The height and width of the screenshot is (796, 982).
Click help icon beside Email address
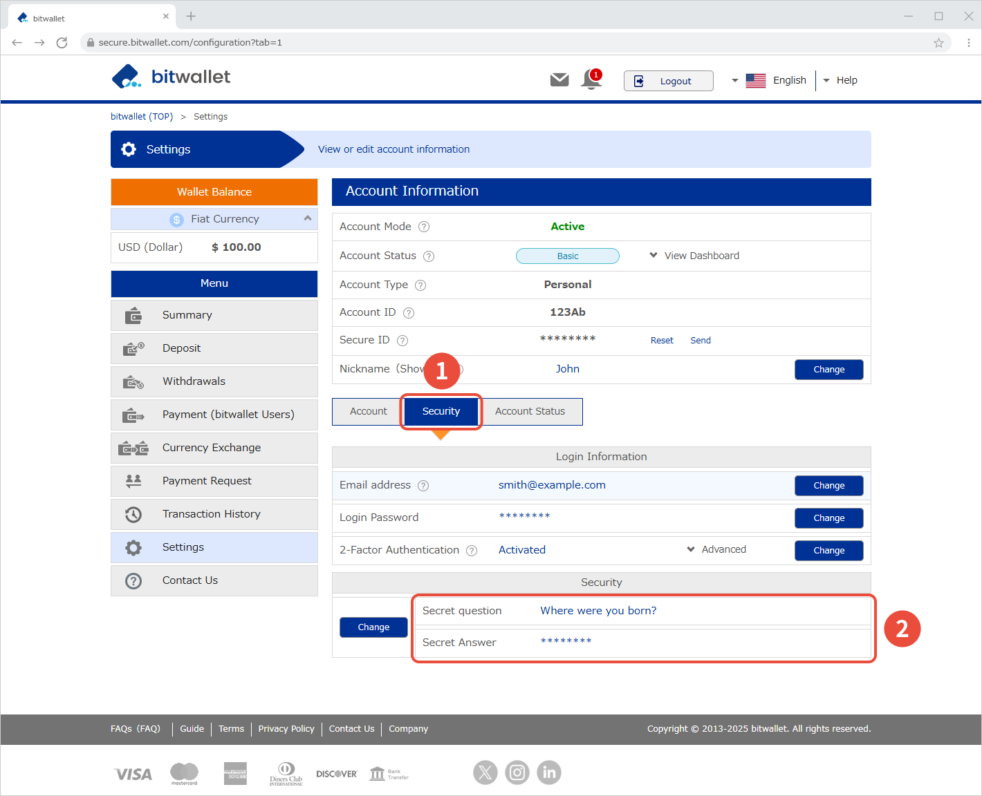pos(423,486)
